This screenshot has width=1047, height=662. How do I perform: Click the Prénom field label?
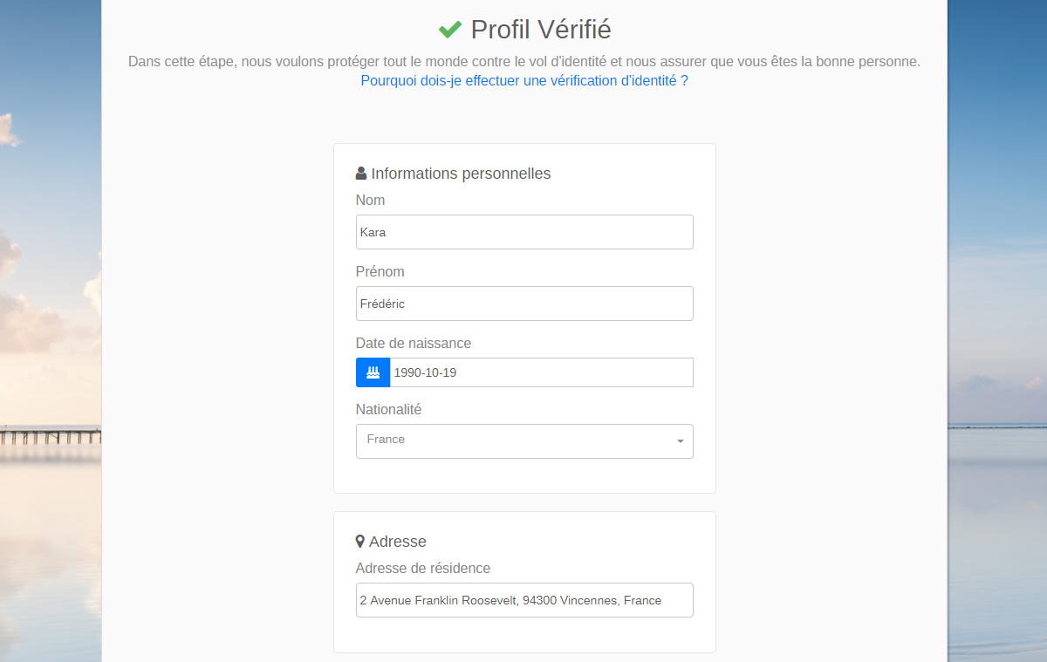pos(380,271)
